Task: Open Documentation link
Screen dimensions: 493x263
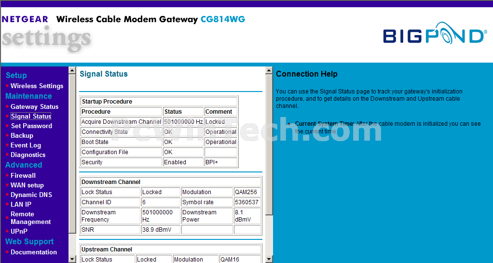Action: pos(34,252)
